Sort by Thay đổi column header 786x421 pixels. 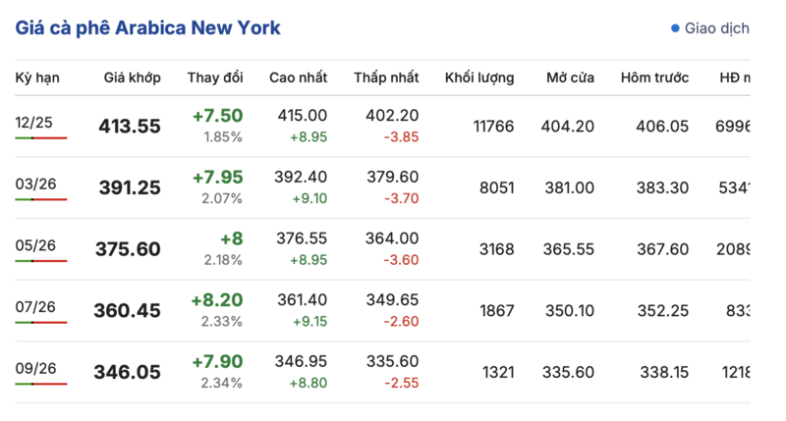coord(215,78)
